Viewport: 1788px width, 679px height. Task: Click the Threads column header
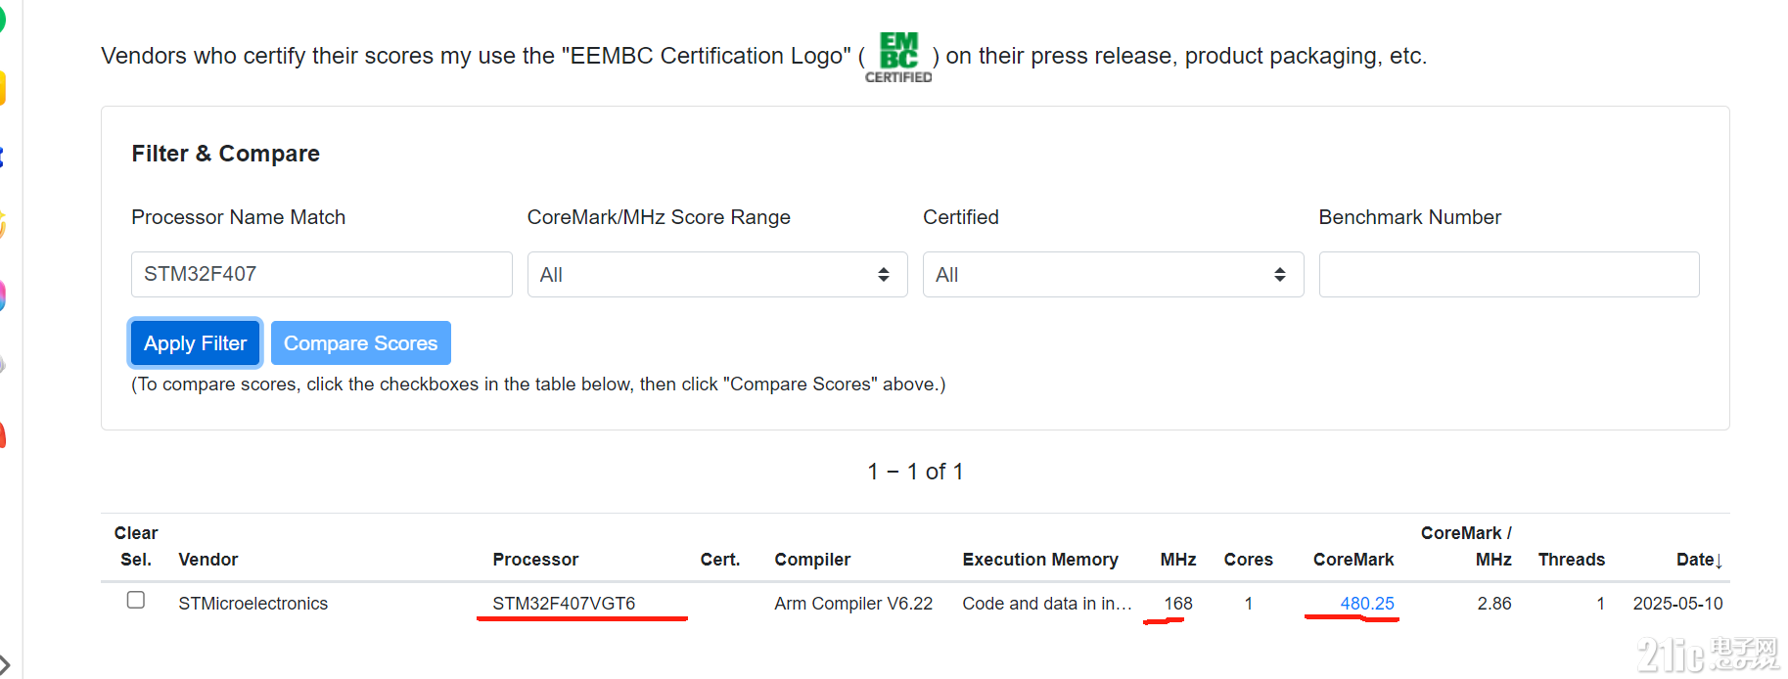1572,560
